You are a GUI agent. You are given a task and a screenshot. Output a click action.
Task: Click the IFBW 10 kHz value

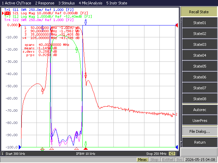pyautogui.click(x=85, y=154)
